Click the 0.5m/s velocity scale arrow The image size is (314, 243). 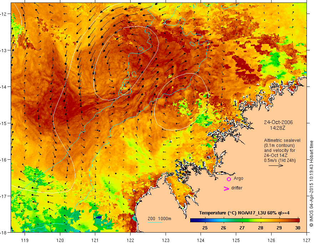click(x=276, y=165)
